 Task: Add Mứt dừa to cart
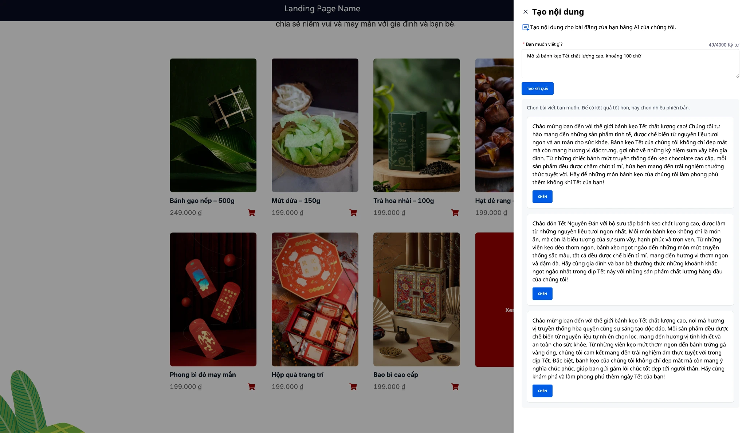click(x=353, y=213)
